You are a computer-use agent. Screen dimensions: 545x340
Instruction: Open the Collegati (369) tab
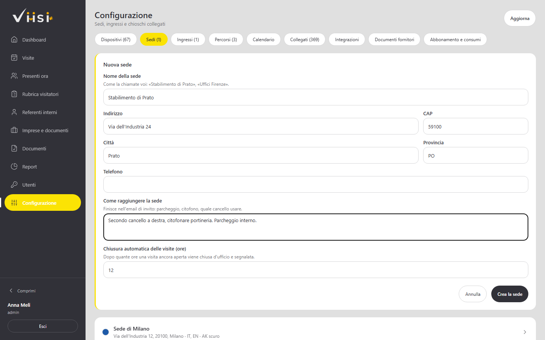[x=305, y=39]
